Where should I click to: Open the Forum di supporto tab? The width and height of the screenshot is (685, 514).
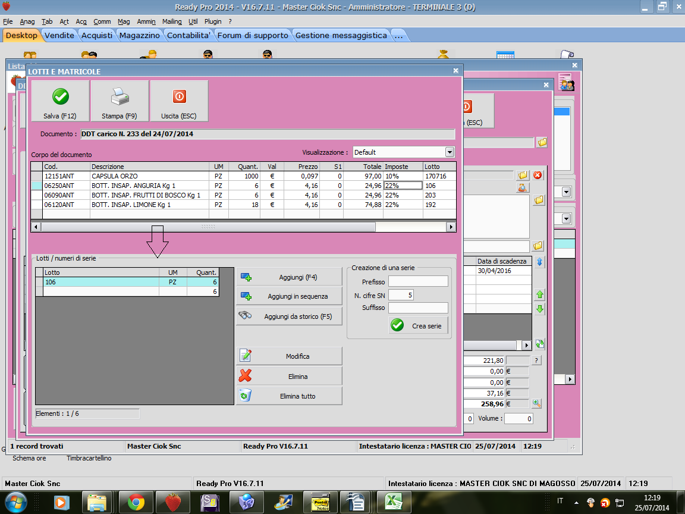pos(253,36)
